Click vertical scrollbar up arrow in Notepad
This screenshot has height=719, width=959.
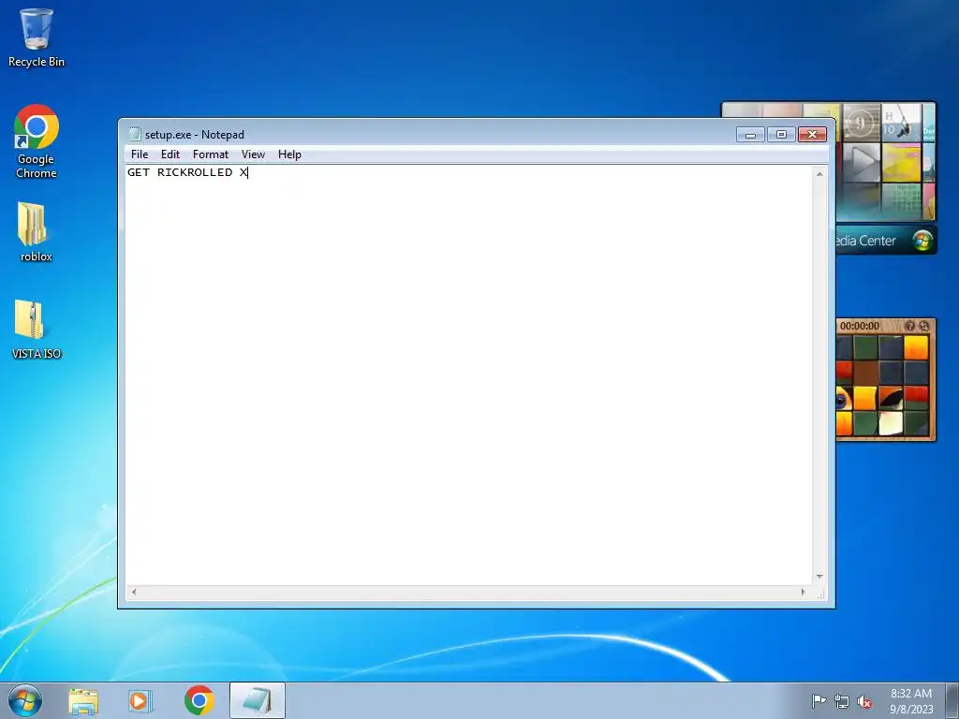click(819, 174)
